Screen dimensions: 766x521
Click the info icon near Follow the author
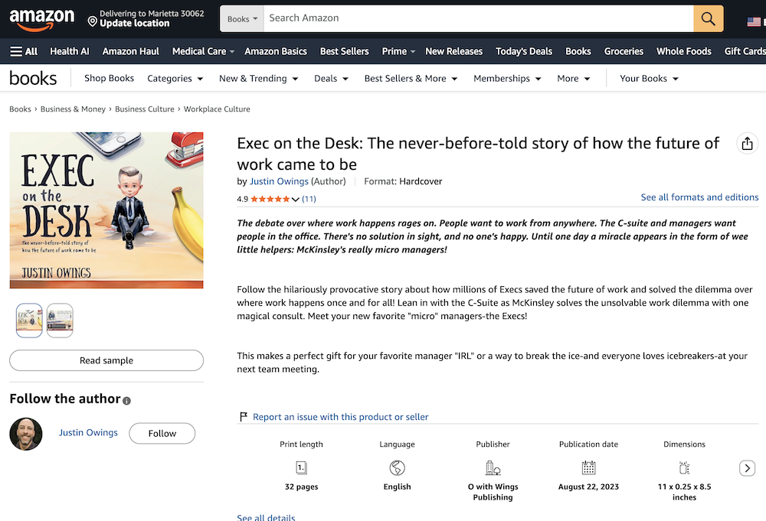(x=126, y=401)
